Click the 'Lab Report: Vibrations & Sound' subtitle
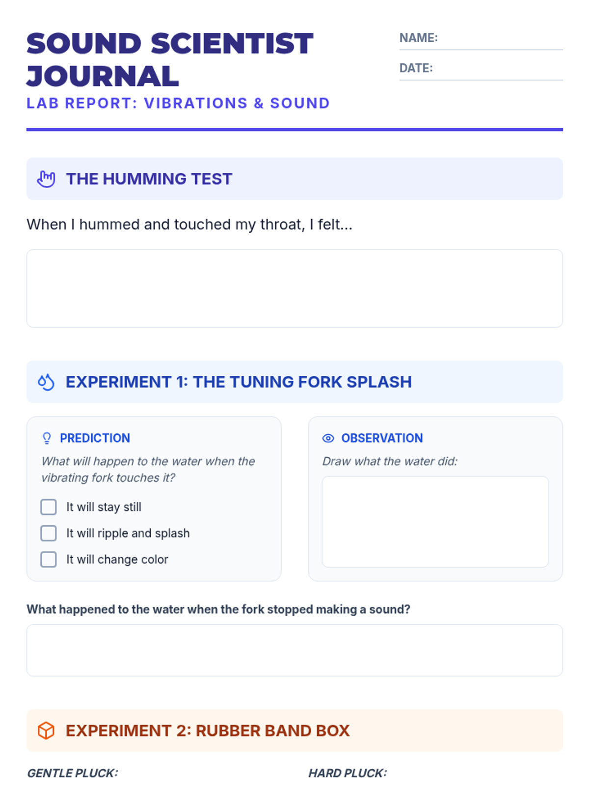 coord(178,103)
